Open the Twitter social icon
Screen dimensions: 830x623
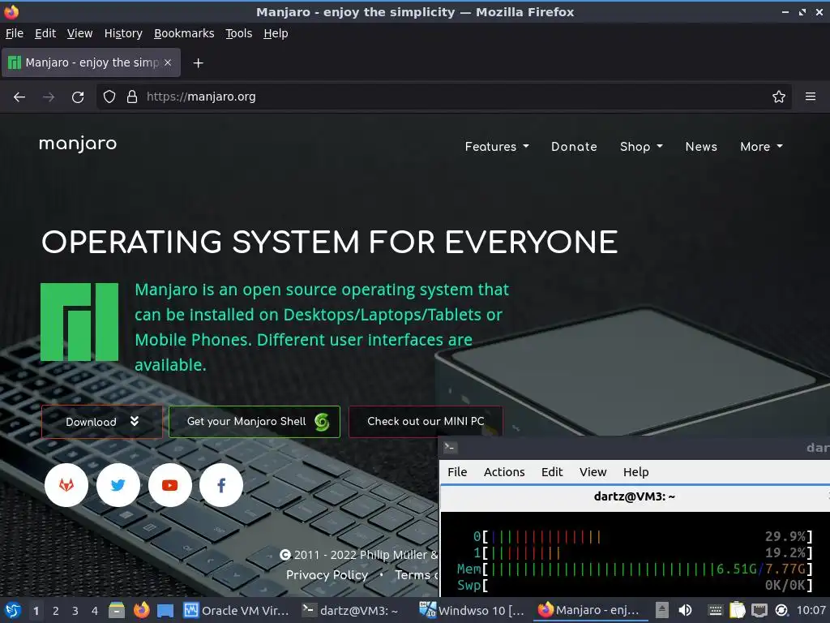tap(118, 485)
